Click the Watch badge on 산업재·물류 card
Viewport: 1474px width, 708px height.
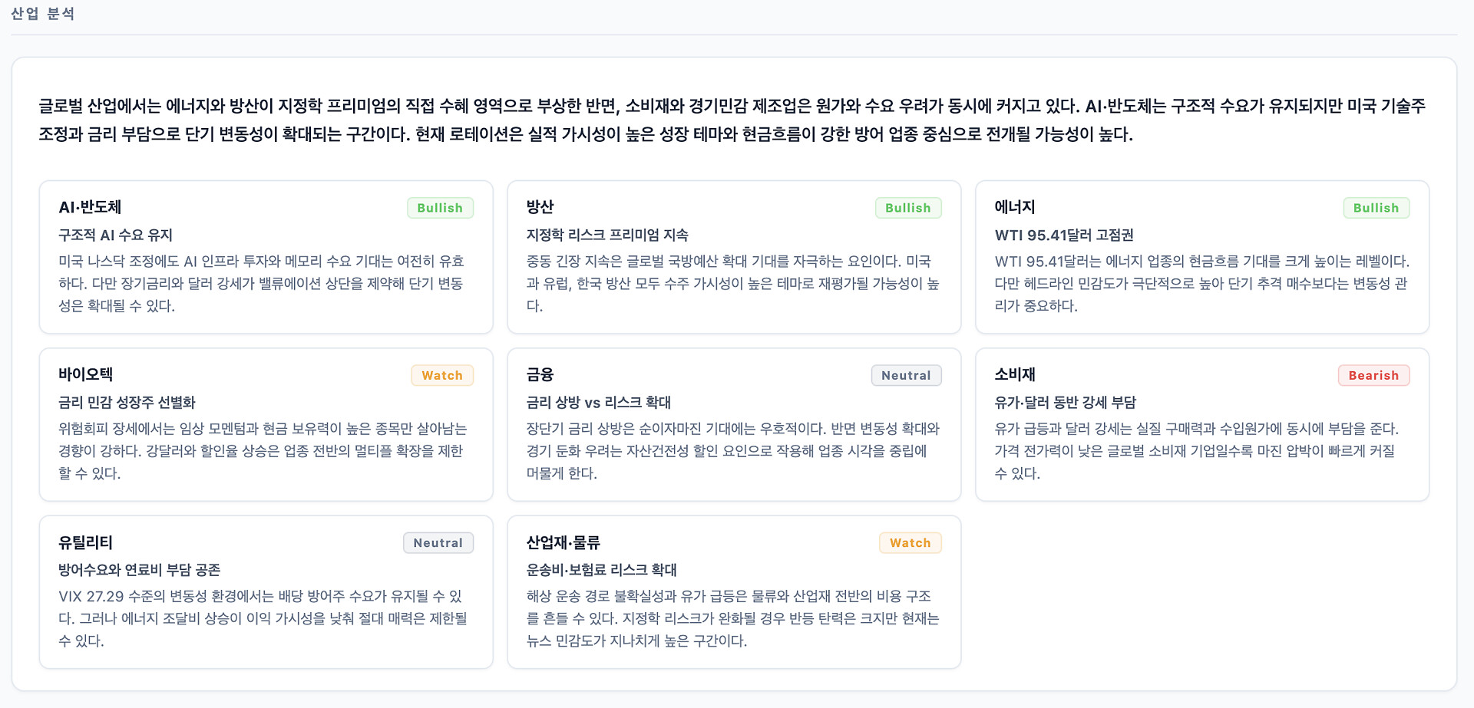tap(910, 543)
